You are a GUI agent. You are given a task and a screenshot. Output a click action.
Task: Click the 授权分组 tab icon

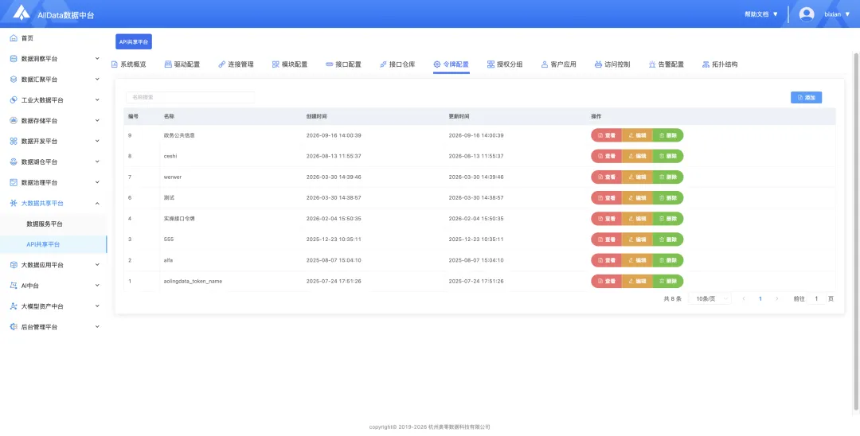click(491, 64)
